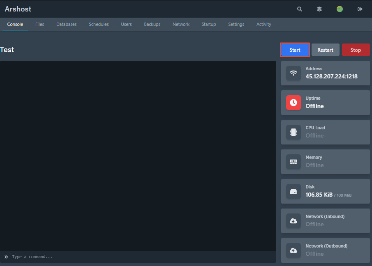372x266 pixels.
Task: Open the Startup tab
Action: (208, 24)
